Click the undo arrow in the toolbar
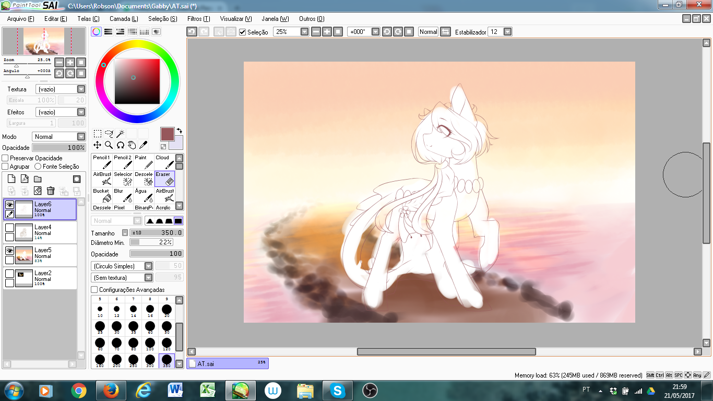713x401 pixels. [x=192, y=32]
